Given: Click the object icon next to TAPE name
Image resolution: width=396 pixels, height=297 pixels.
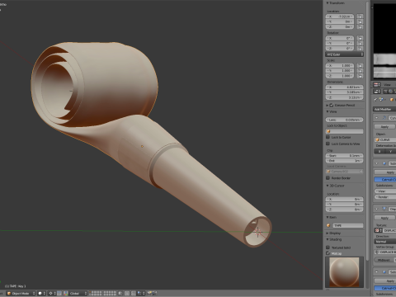Looking at the screenshot, I should 328,225.
